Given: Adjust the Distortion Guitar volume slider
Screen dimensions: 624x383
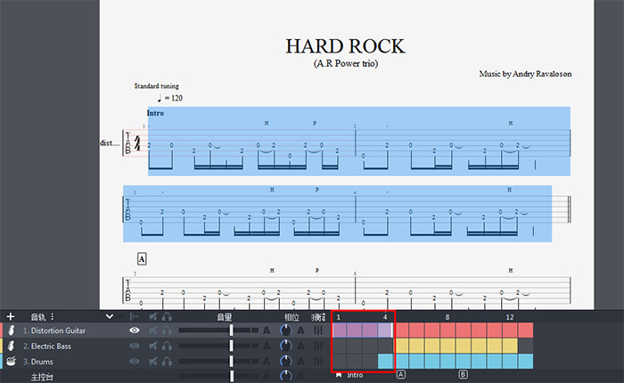Looking at the screenshot, I should coord(232,330).
